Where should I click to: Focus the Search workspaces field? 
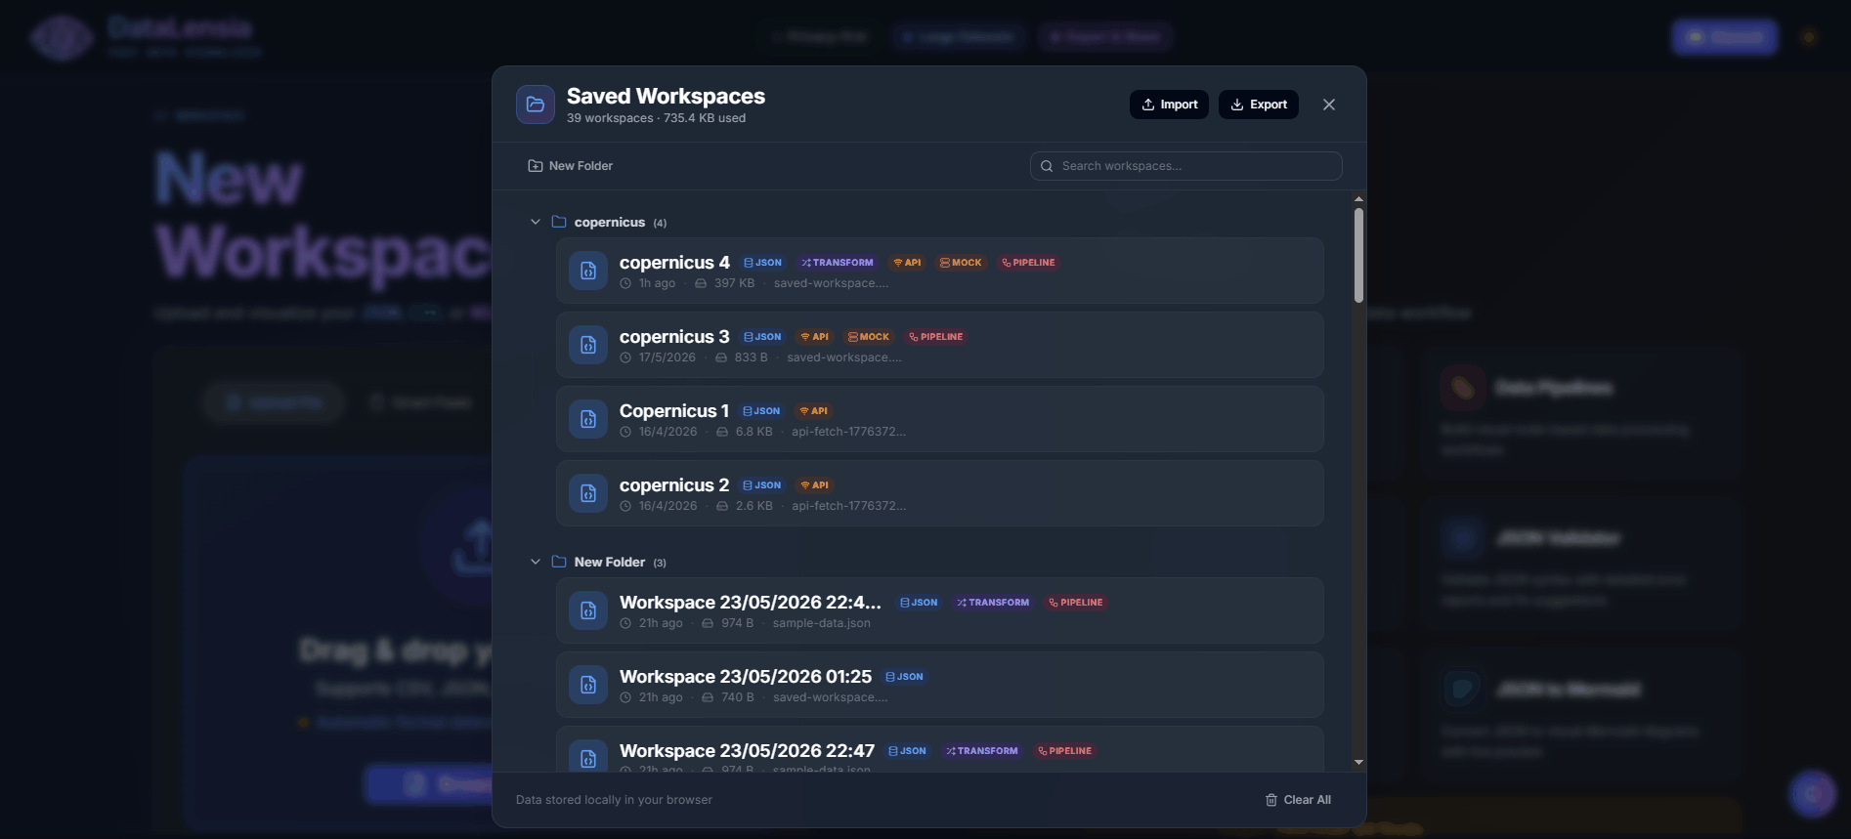click(1186, 166)
